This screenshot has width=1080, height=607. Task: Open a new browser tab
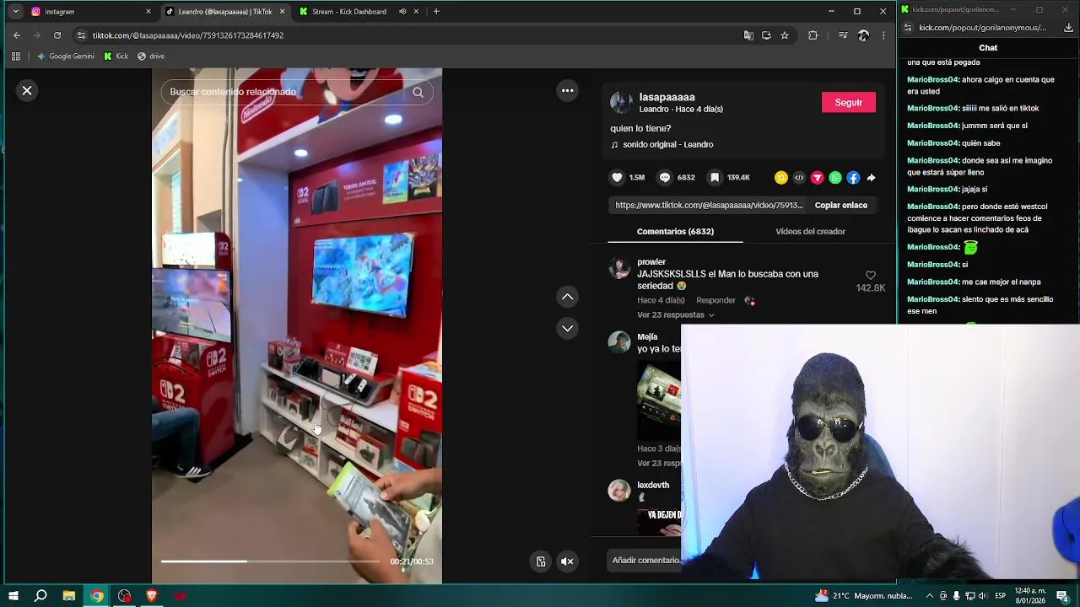click(x=436, y=12)
